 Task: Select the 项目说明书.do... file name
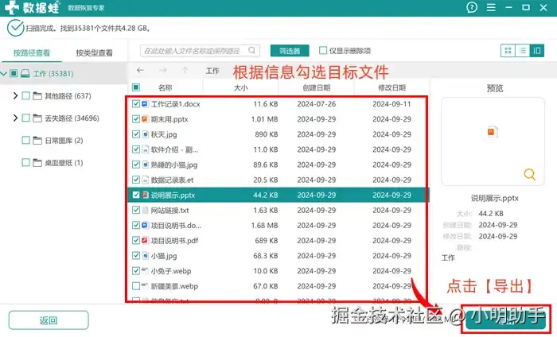176,226
